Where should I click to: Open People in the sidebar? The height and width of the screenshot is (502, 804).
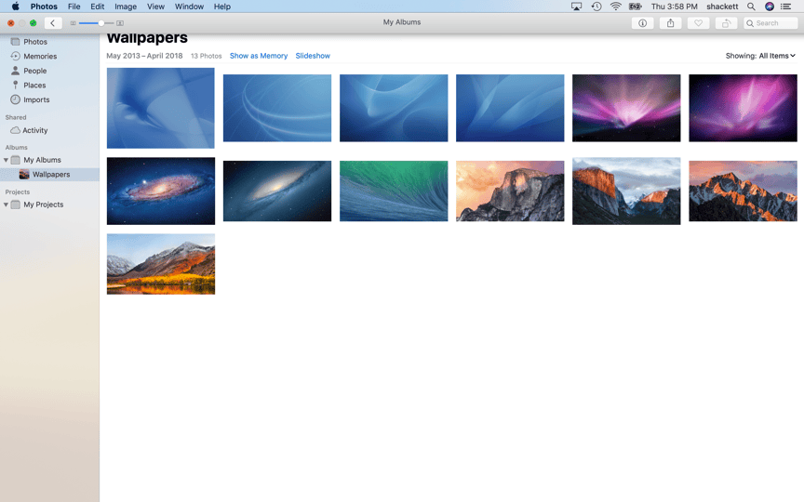(x=34, y=71)
